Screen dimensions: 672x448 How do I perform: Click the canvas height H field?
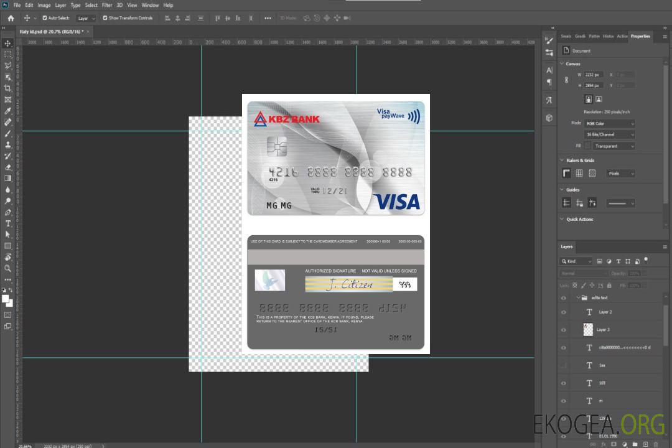(594, 85)
